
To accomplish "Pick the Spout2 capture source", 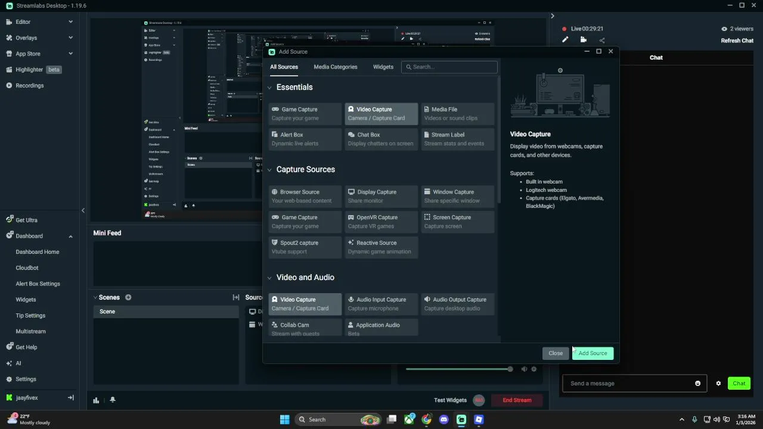I will coord(305,247).
